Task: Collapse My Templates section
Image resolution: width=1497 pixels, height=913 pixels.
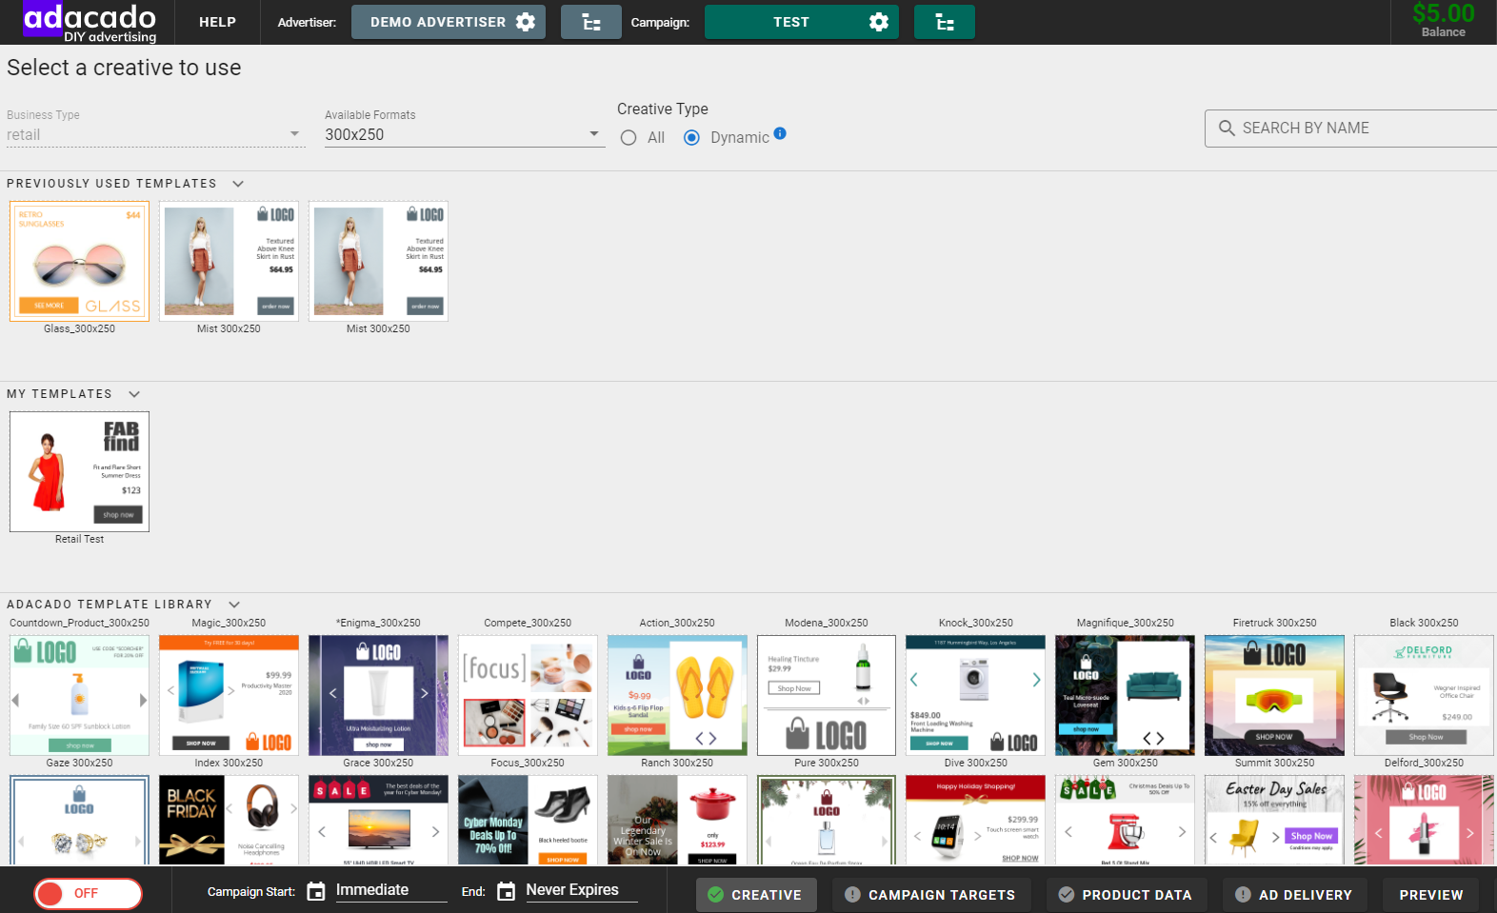Action: click(x=134, y=394)
